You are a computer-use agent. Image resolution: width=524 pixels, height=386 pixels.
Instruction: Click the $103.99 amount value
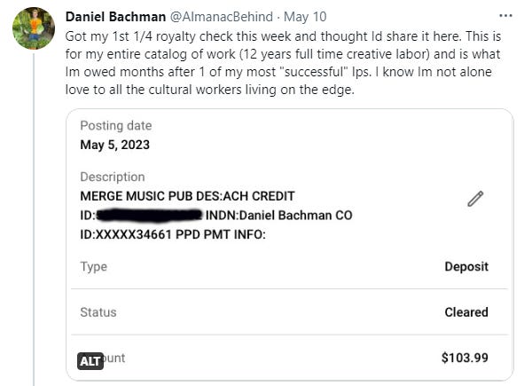pos(465,358)
